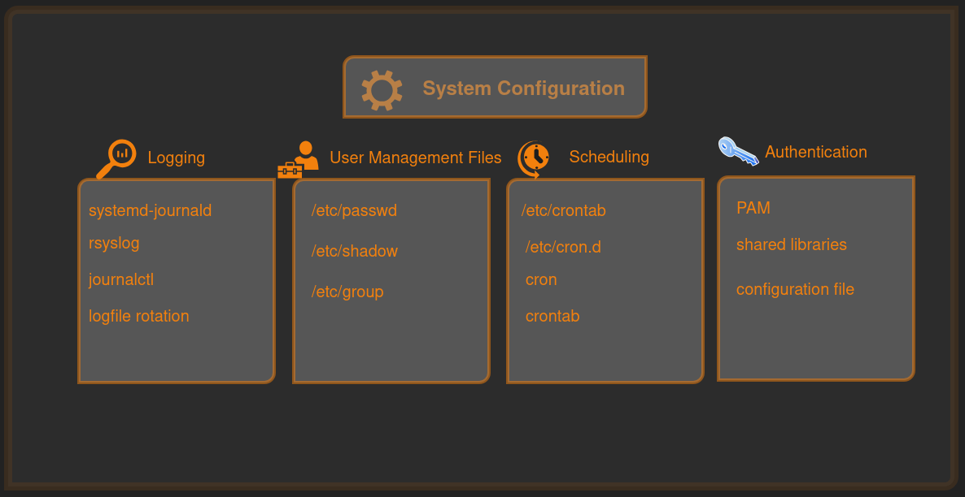Select the crontab item in Scheduling panel
The height and width of the screenshot is (497, 965).
click(x=552, y=316)
